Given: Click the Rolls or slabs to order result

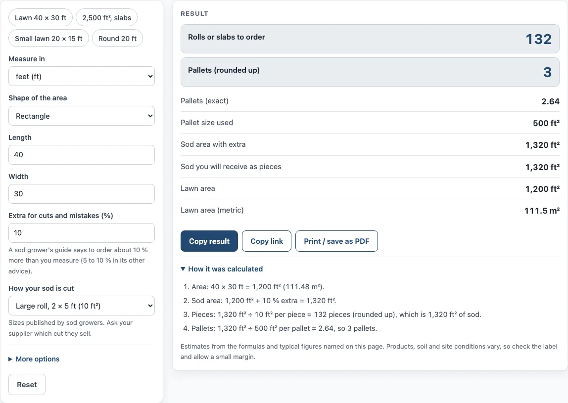Looking at the screenshot, I should pyautogui.click(x=370, y=39).
